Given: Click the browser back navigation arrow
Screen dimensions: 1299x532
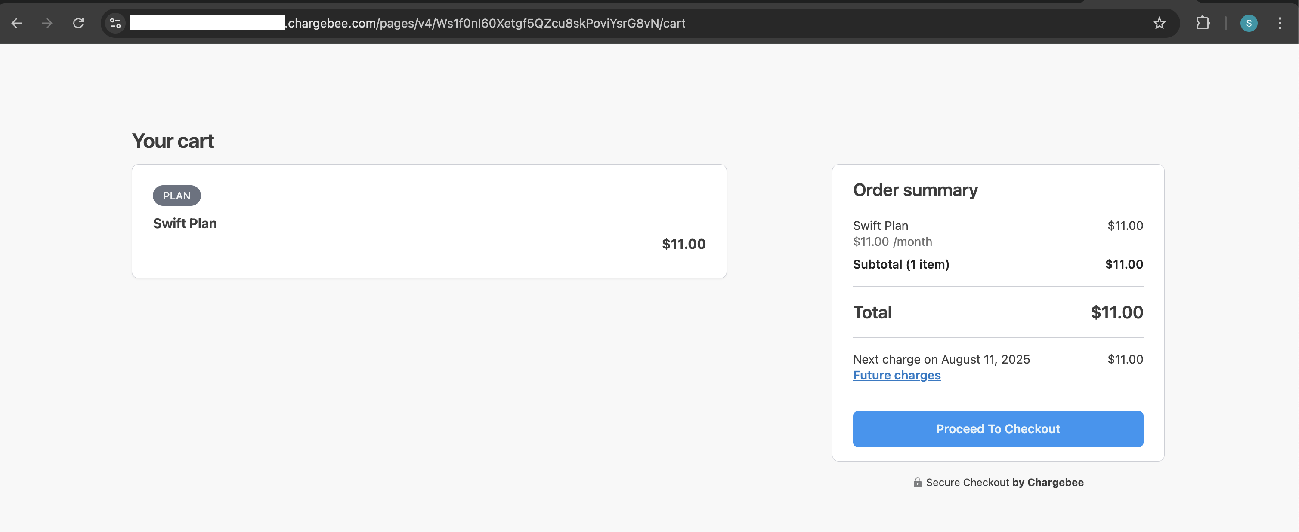Looking at the screenshot, I should coord(17,23).
